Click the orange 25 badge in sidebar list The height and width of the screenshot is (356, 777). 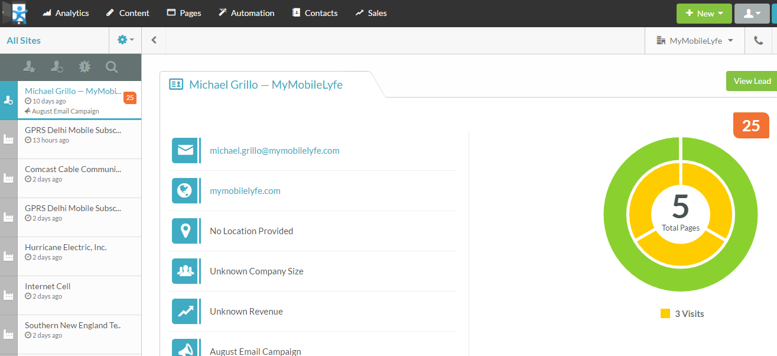click(x=130, y=98)
